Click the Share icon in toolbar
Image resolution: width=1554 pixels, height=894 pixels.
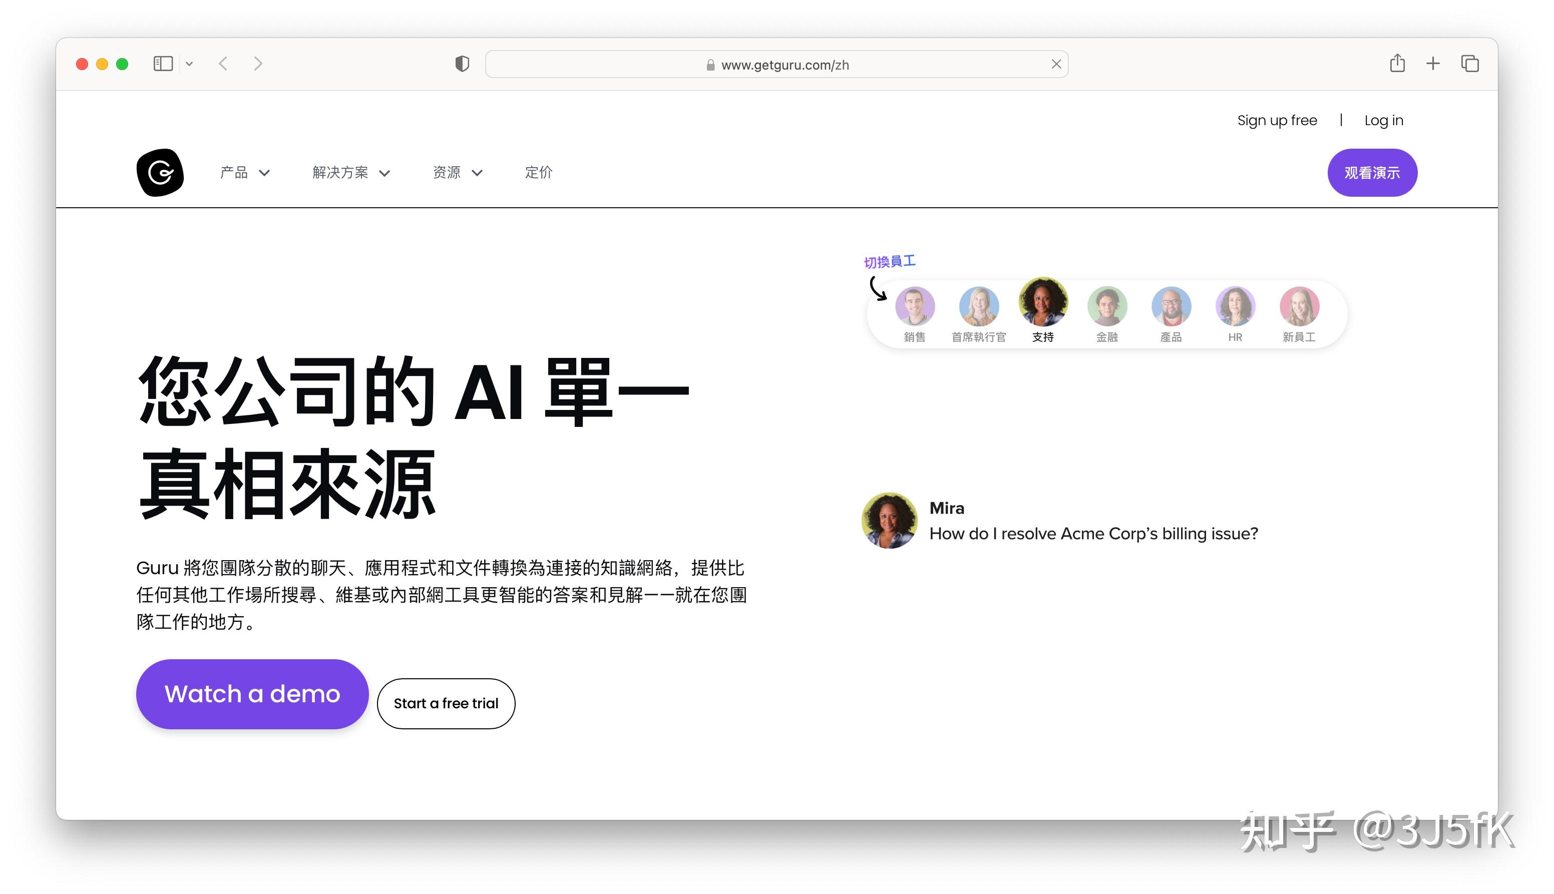click(x=1397, y=63)
